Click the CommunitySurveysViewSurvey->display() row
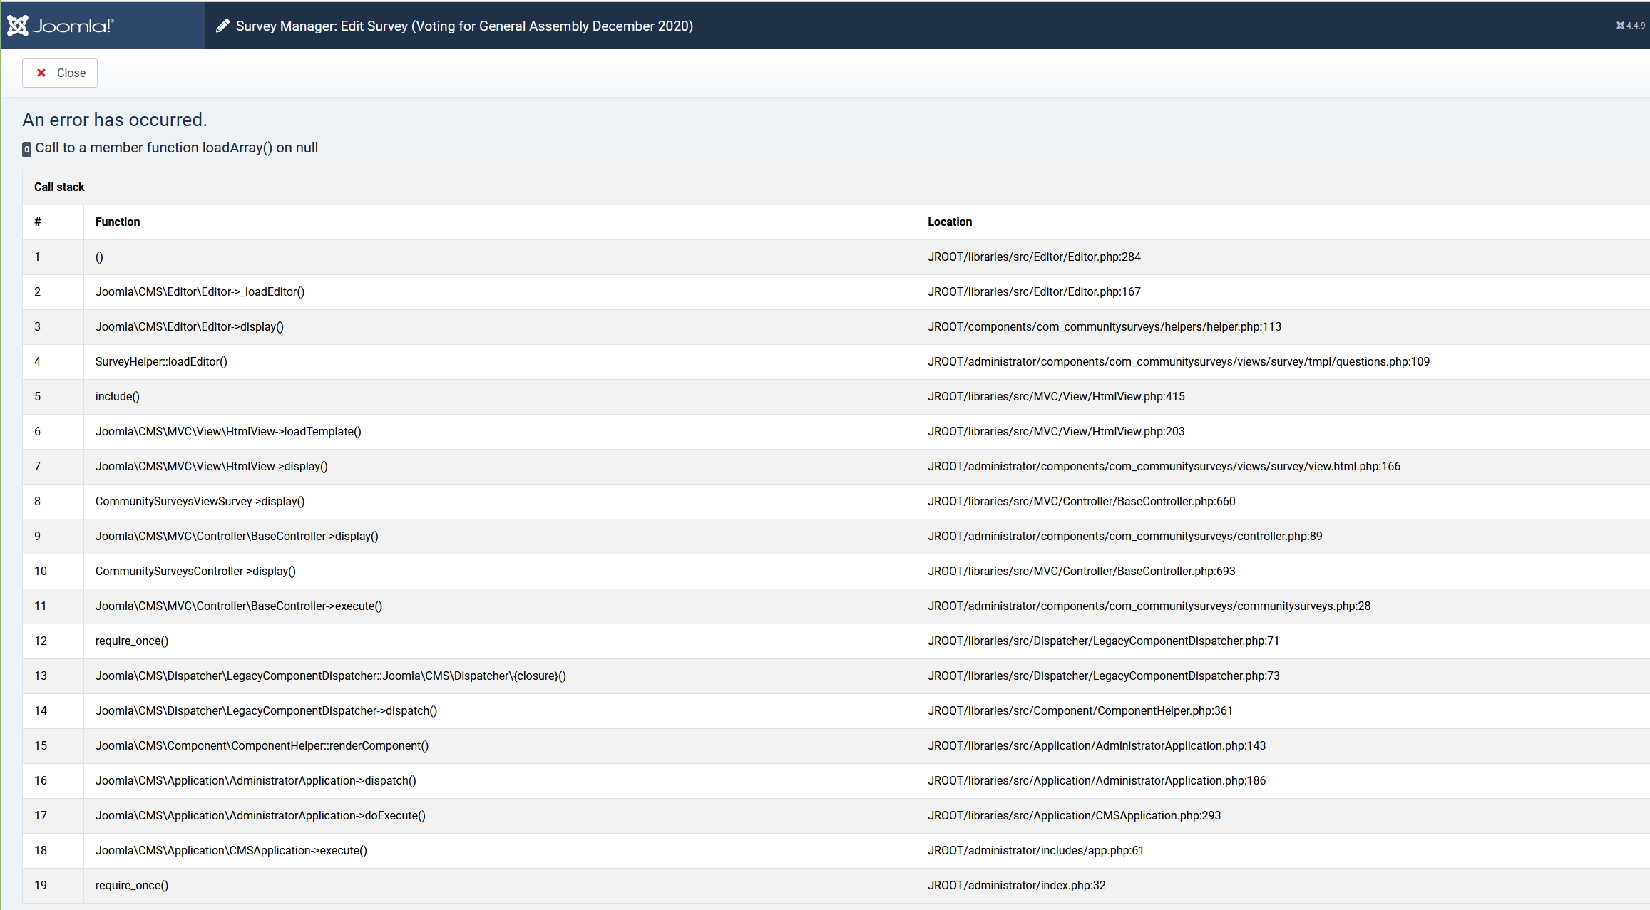The height and width of the screenshot is (910, 1650). (200, 501)
